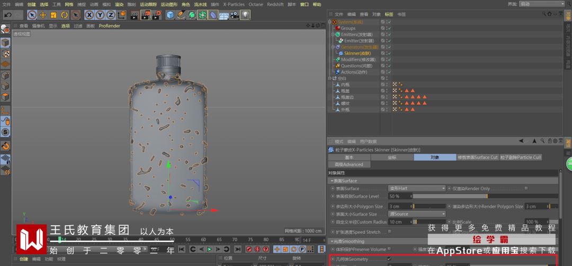Image resolution: width=572 pixels, height=266 pixels.
Task: Click the Surface Level 50% field
Action: tap(399, 196)
